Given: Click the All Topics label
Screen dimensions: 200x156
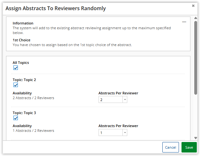Looking at the screenshot, I should [21, 63].
